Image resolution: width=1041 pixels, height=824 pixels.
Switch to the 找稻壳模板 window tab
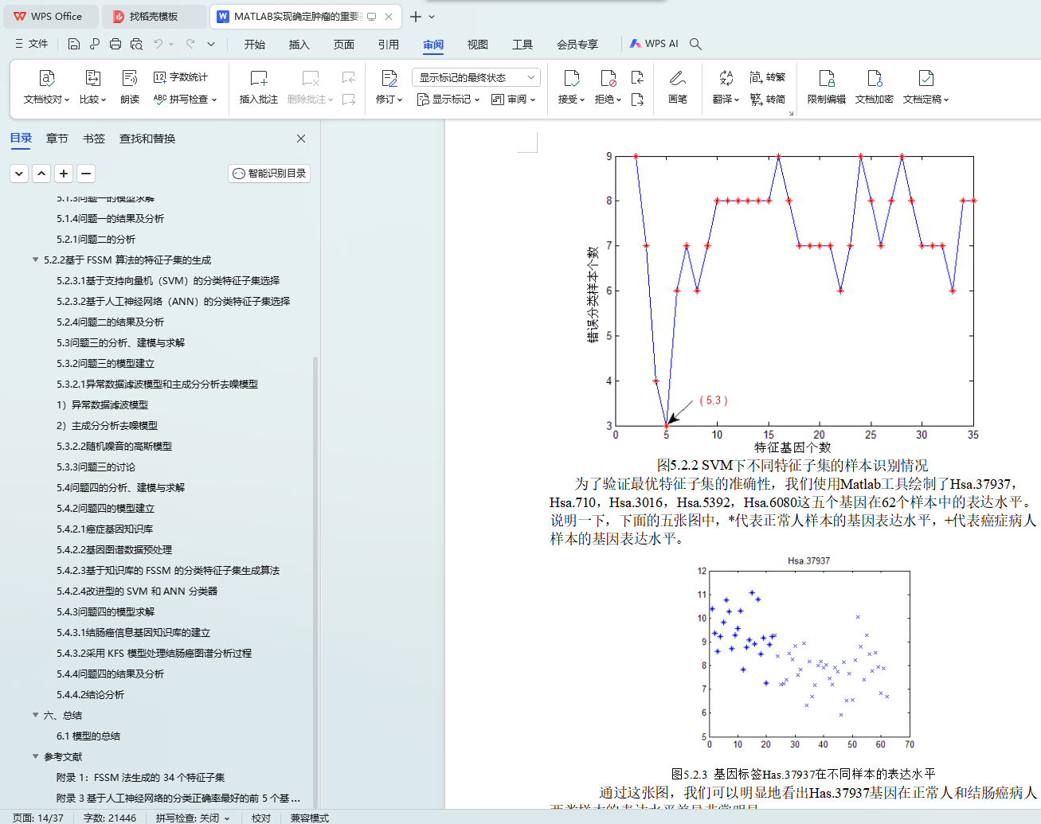[155, 17]
